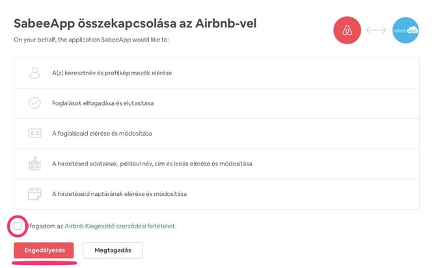Click the ID card icon
The height and width of the screenshot is (268, 436).
tap(34, 133)
